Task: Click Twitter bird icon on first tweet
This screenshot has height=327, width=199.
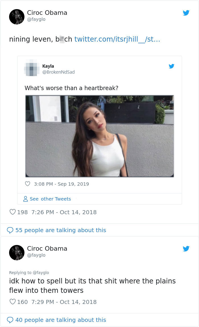Action: point(186,13)
